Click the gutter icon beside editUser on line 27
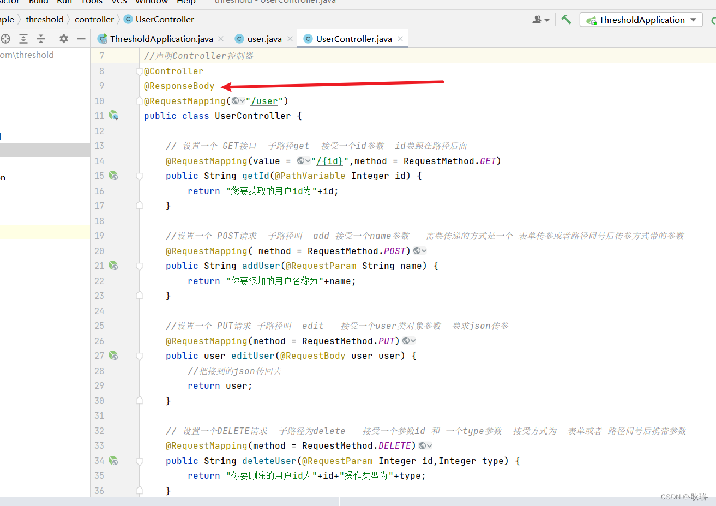Viewport: 716px width, 506px height. click(x=113, y=356)
